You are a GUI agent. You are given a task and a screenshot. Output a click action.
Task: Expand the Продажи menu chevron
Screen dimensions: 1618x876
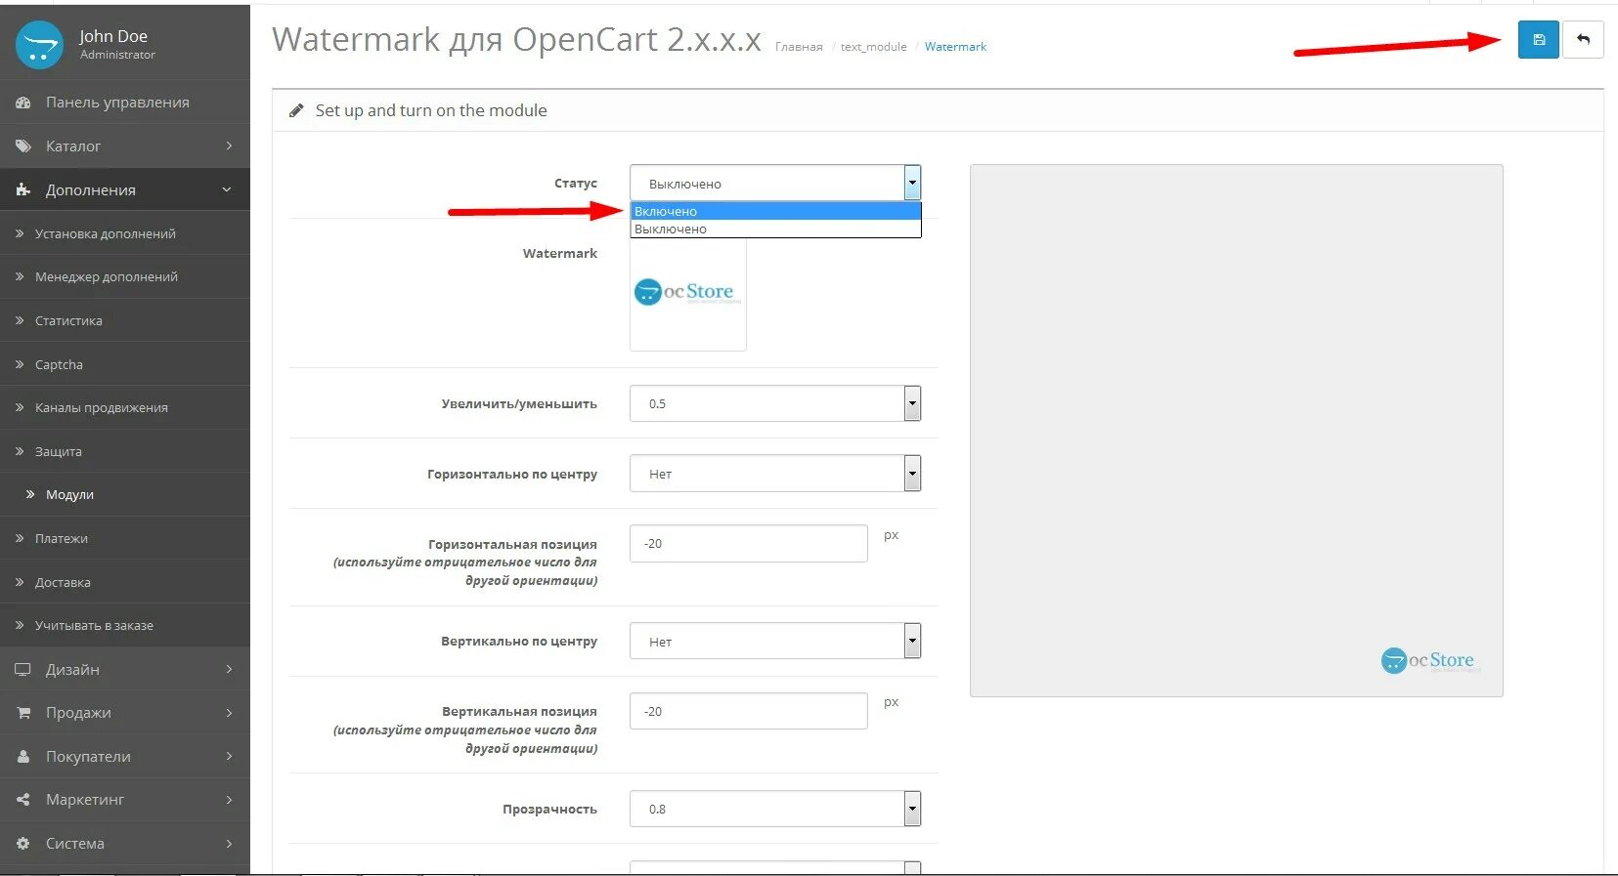tap(229, 713)
